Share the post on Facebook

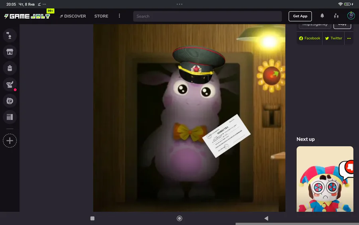pos(310,38)
